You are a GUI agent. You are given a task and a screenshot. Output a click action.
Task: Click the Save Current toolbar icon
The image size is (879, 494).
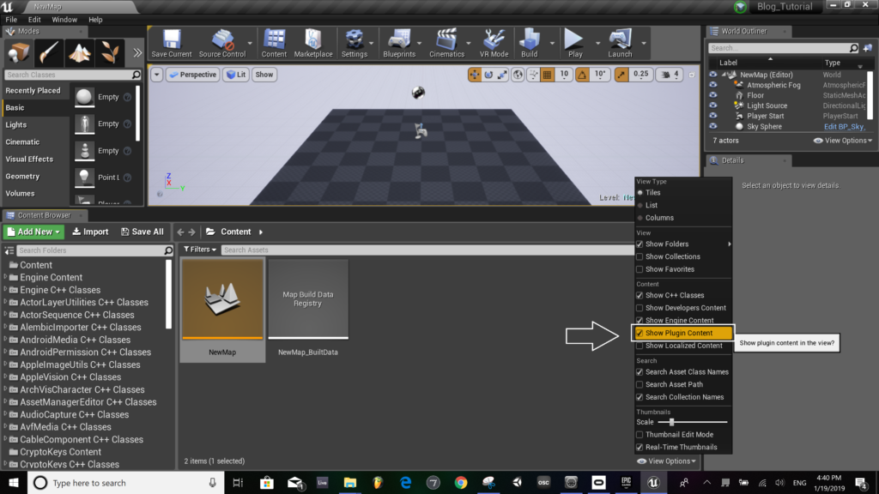pyautogui.click(x=171, y=40)
